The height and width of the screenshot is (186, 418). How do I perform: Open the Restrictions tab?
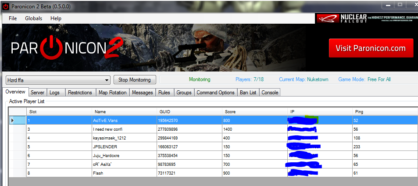click(80, 93)
